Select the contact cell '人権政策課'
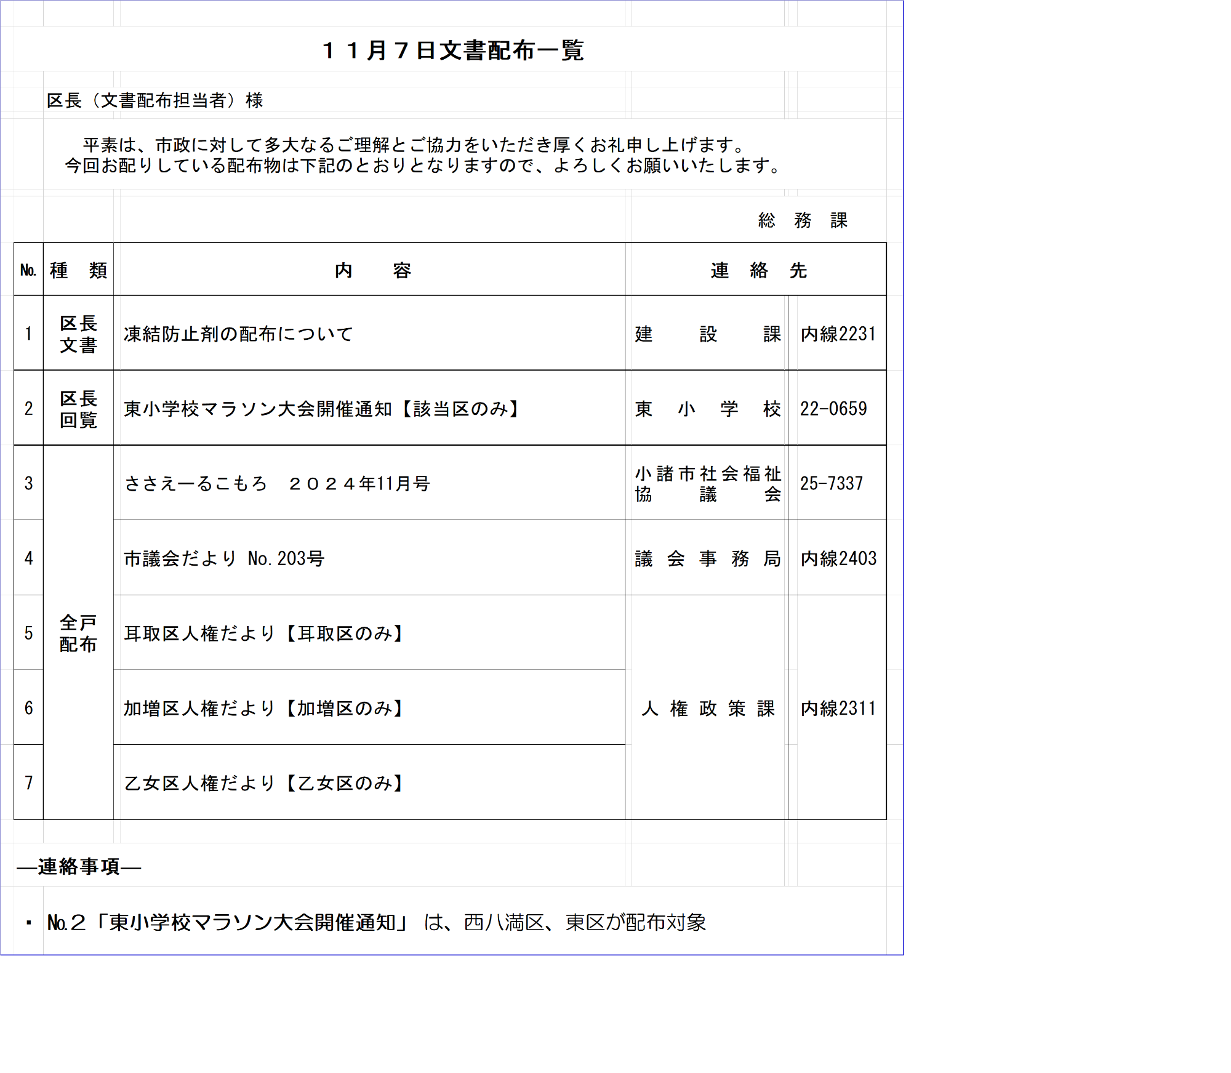1231x1073 pixels. point(708,708)
